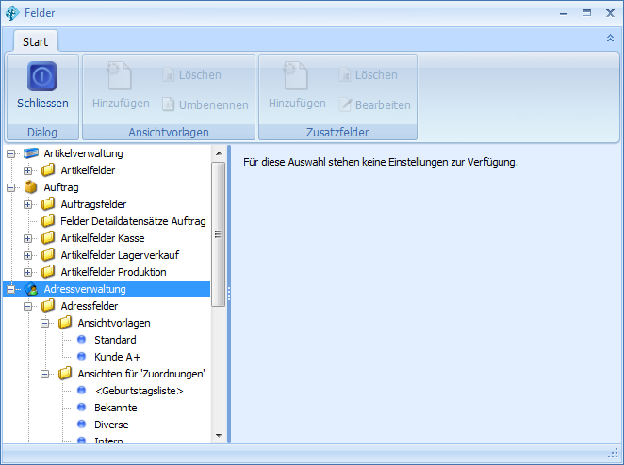Screen dimensions: 624x465
Task: Click the Adressfelder folder icon
Action: [x=48, y=306]
